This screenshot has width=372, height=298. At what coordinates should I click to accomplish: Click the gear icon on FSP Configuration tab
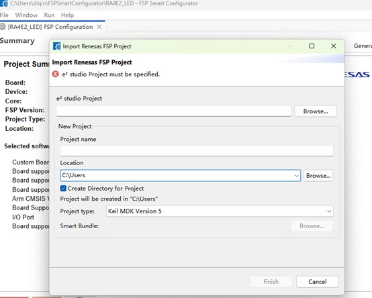point(3,27)
